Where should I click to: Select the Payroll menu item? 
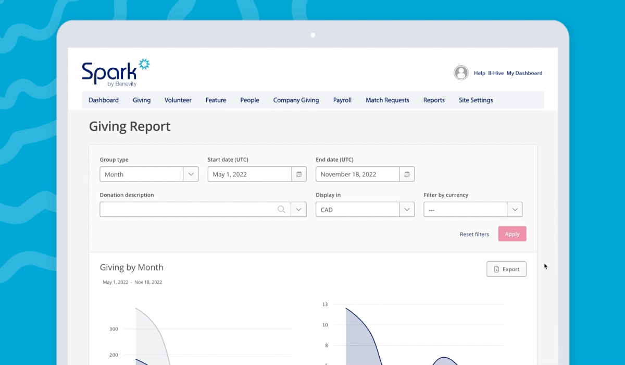342,100
